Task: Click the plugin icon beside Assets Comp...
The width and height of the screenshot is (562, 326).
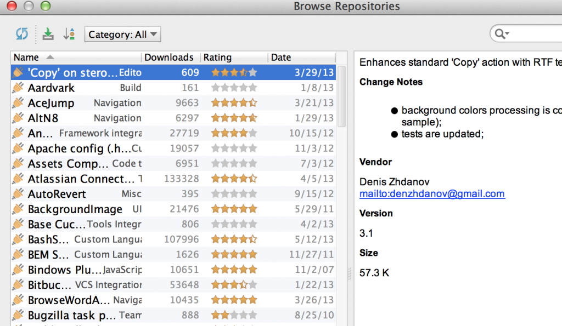Action: coord(18,163)
